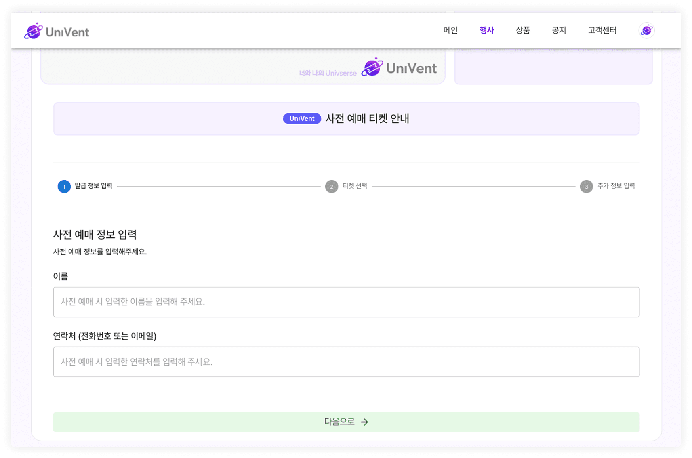
Task: Click the 사전 예매 정보 입력 heading
Action: 95,235
